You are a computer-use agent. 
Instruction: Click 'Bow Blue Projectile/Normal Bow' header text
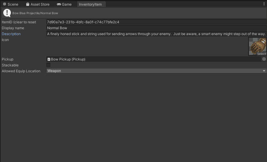[x=35, y=13]
